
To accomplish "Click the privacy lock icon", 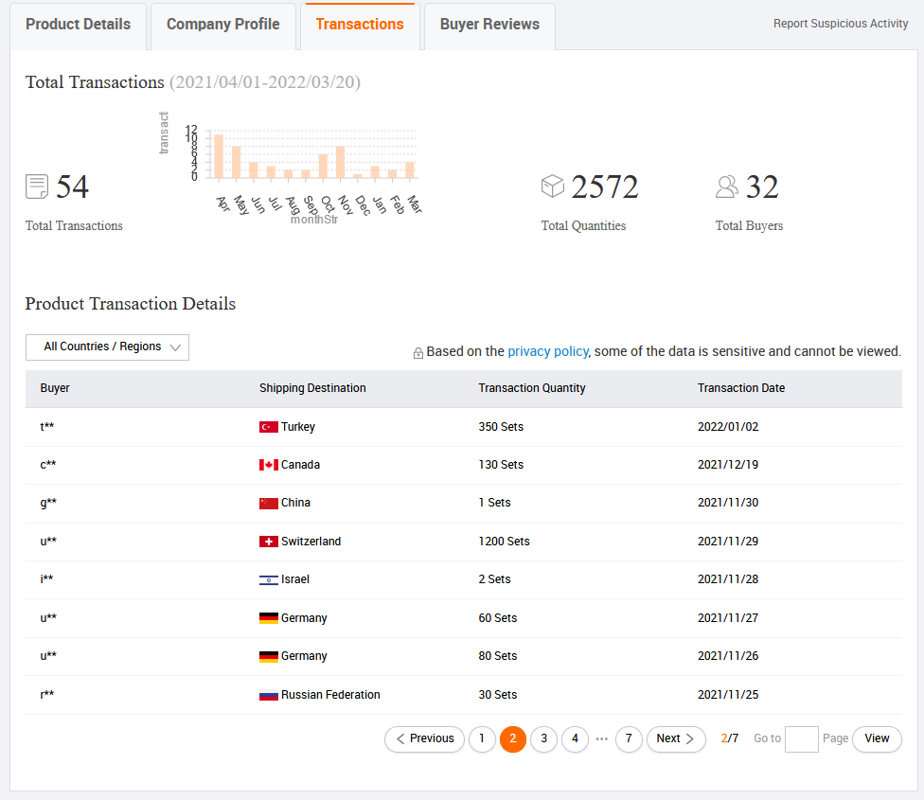I will click(x=418, y=353).
